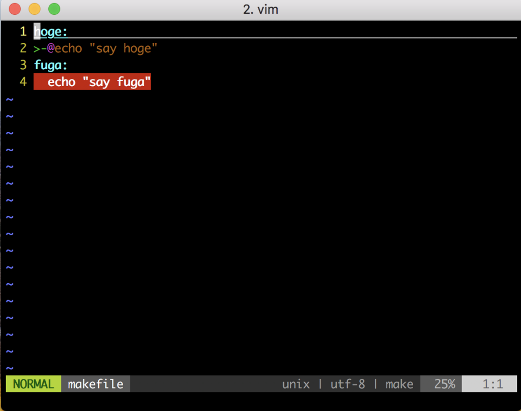
Task: Click the 25% scroll position indicator
Action: click(445, 384)
